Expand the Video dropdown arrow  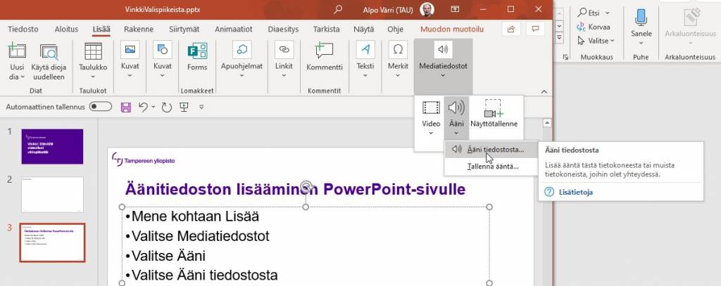pos(431,133)
